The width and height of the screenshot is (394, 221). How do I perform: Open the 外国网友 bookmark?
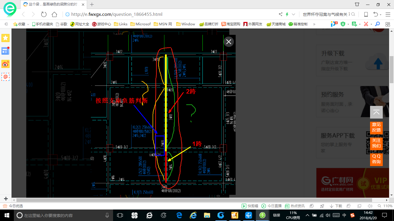pyautogui.click(x=253, y=24)
